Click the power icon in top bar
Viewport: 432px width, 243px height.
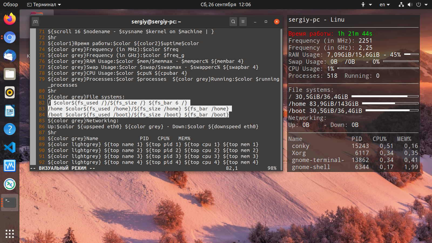tap(418, 5)
